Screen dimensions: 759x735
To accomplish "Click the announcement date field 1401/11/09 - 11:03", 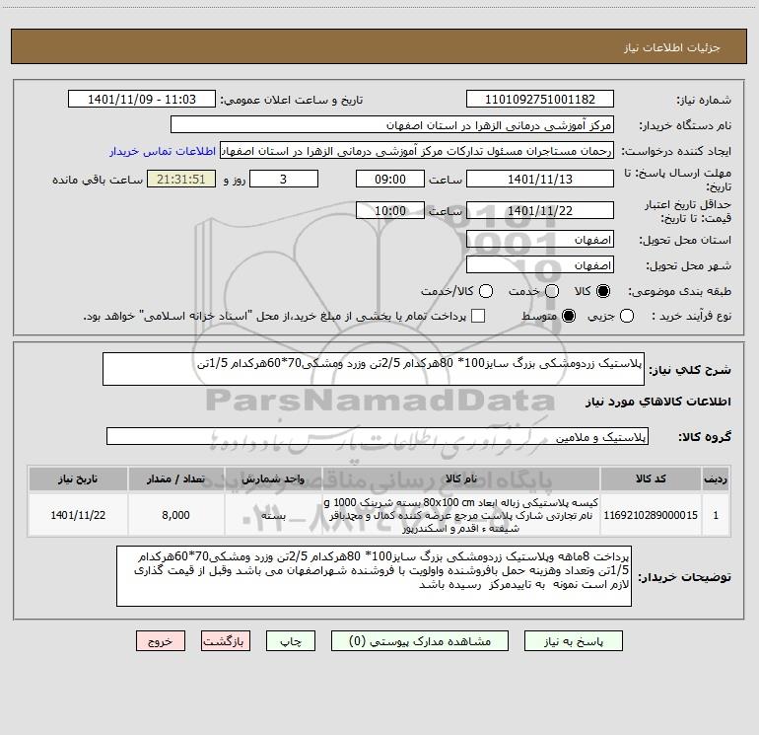I will pyautogui.click(x=142, y=99).
